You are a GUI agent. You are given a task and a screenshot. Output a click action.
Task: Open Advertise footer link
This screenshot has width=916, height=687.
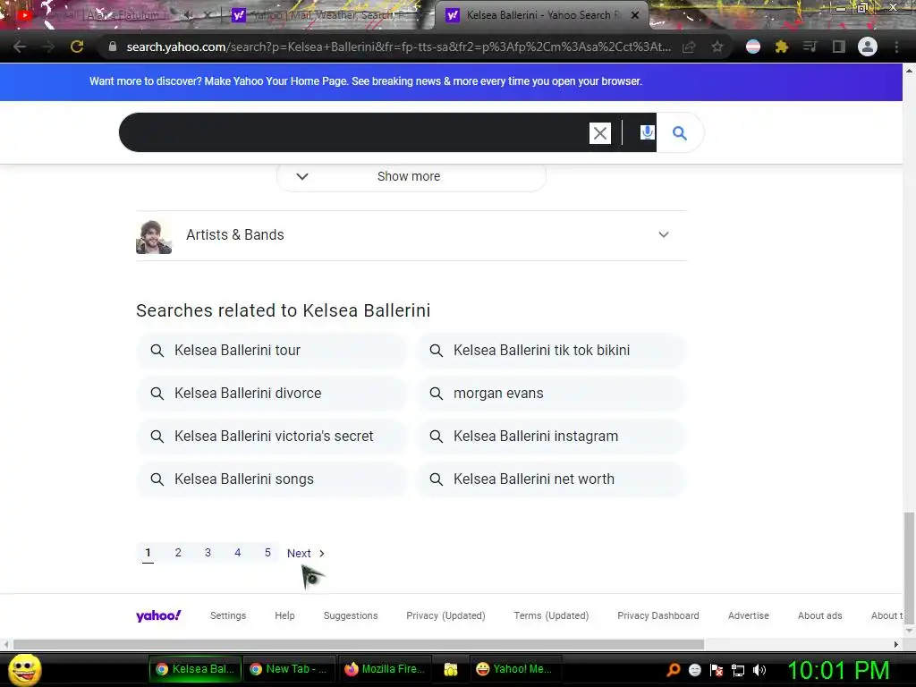[x=749, y=615]
